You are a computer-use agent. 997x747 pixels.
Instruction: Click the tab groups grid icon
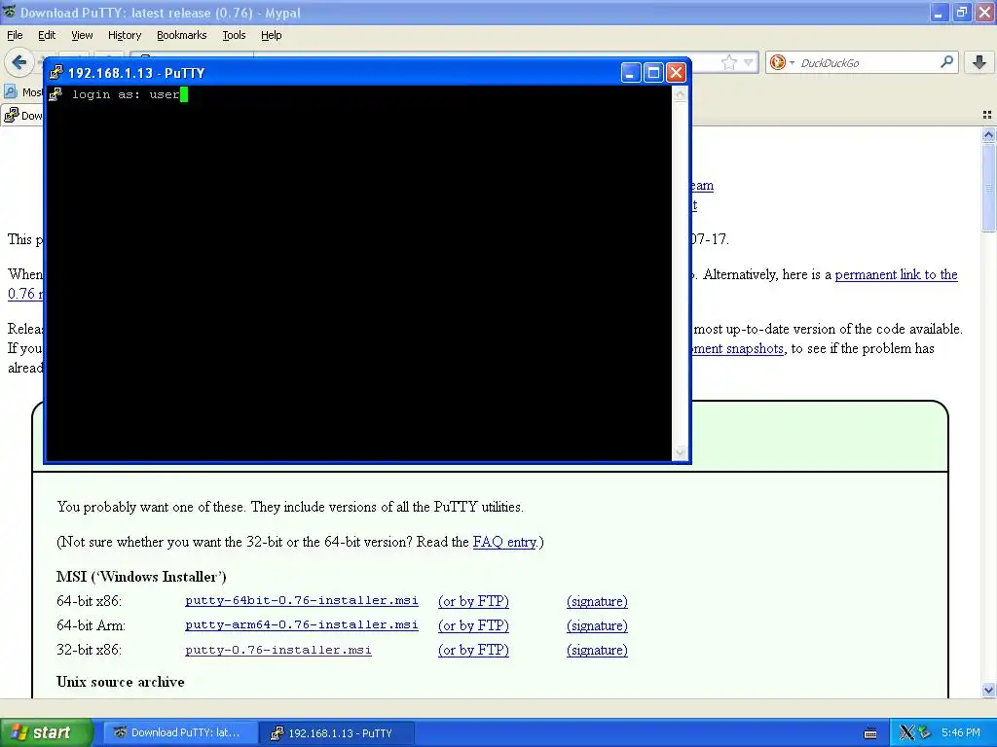coord(987,115)
